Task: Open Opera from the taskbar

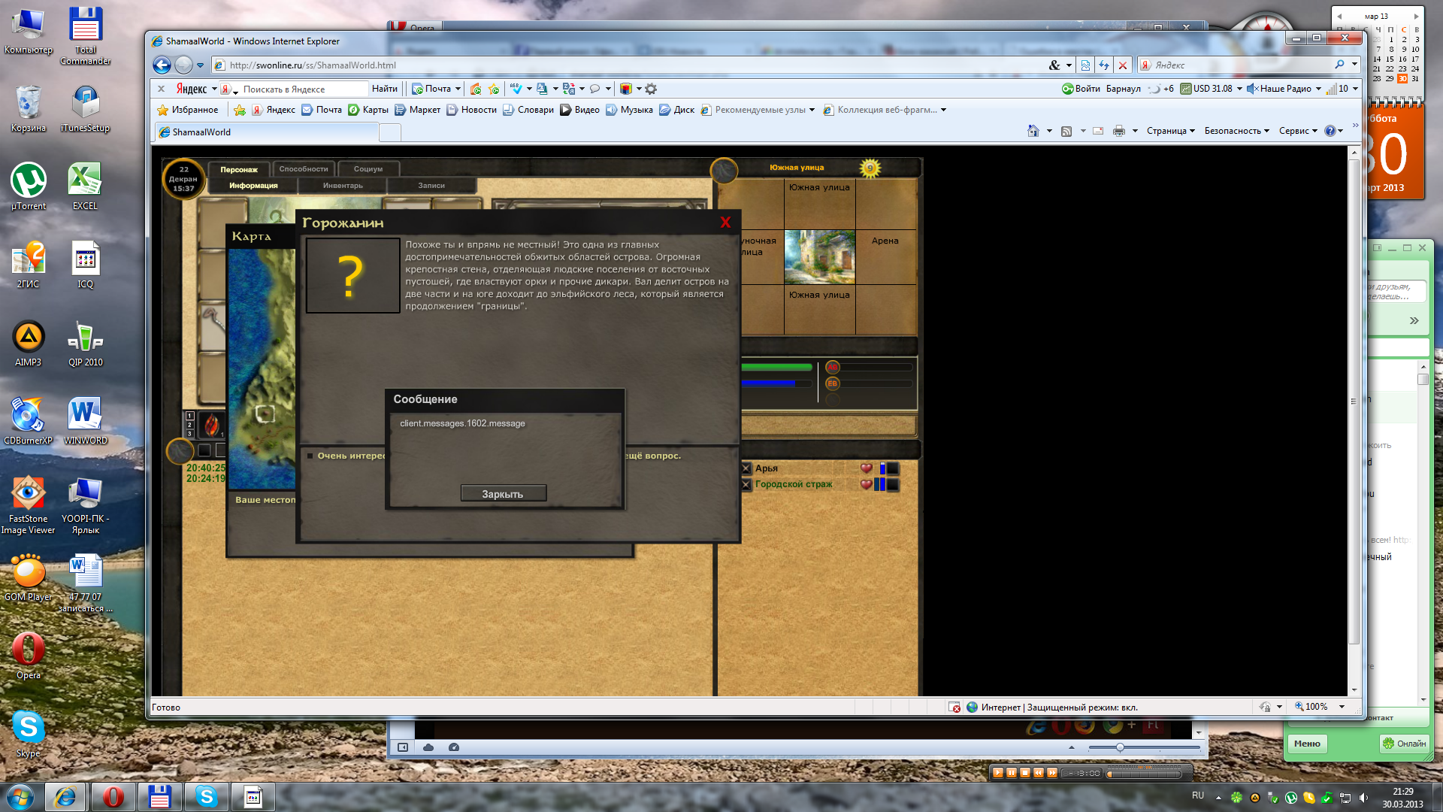Action: tap(113, 797)
